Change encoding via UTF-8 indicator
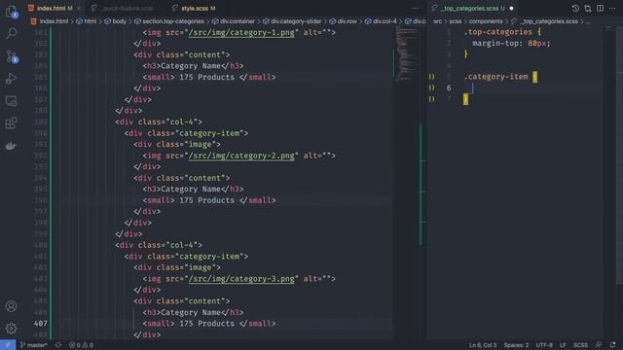Screen dimensions: 623x350 click(544, 345)
